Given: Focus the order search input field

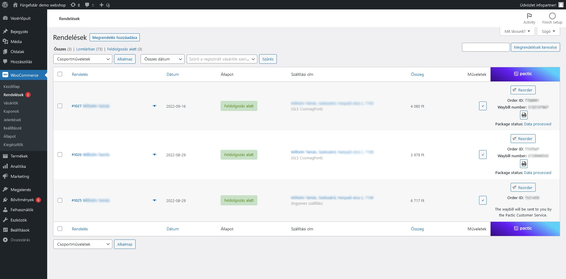Looking at the screenshot, I should (486, 47).
